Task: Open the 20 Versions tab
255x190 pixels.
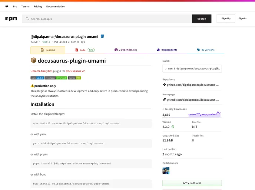Action: 206,50
